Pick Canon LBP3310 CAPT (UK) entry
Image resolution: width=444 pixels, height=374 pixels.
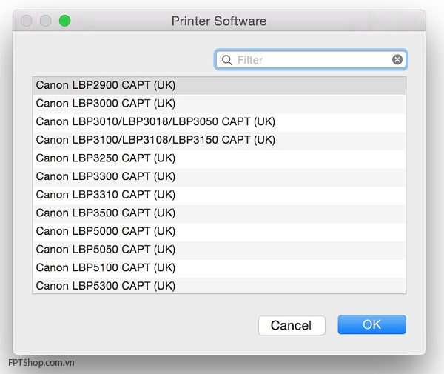coord(219,195)
